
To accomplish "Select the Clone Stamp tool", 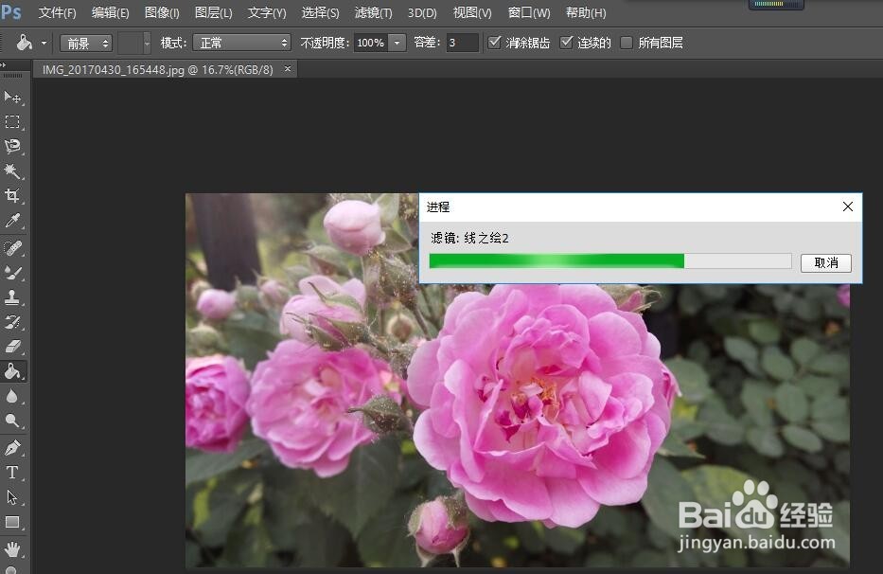I will click(x=12, y=297).
